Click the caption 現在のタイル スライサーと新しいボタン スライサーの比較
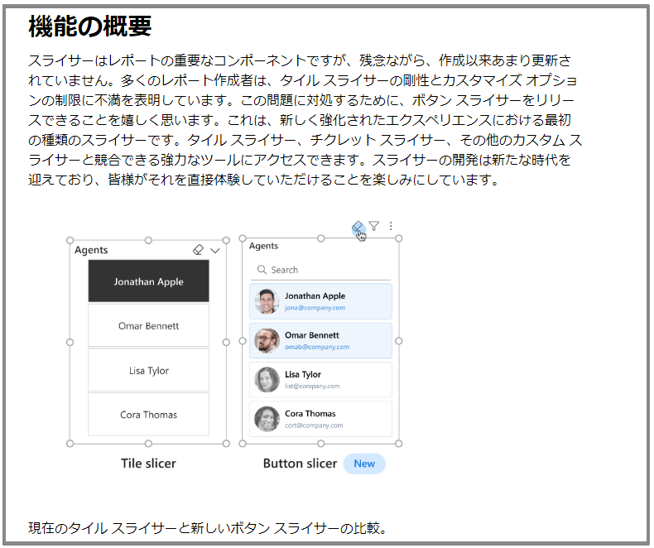 click(207, 528)
